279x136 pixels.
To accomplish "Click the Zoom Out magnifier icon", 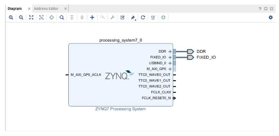I will click(x=21, y=18).
